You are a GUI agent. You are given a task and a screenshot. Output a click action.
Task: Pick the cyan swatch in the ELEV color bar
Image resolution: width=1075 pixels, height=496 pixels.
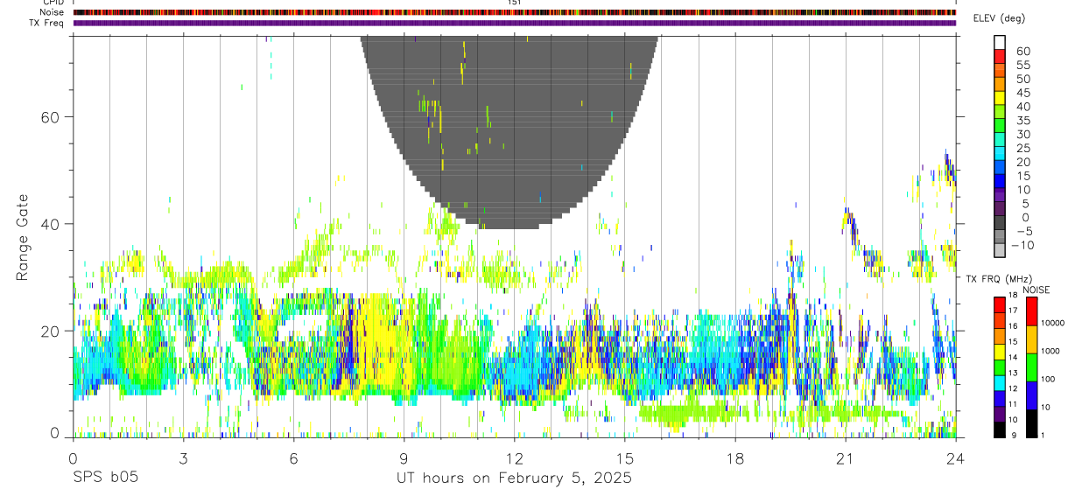pos(1000,153)
